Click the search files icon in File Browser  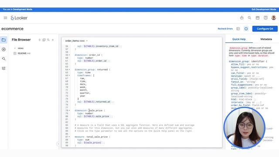click(48, 40)
